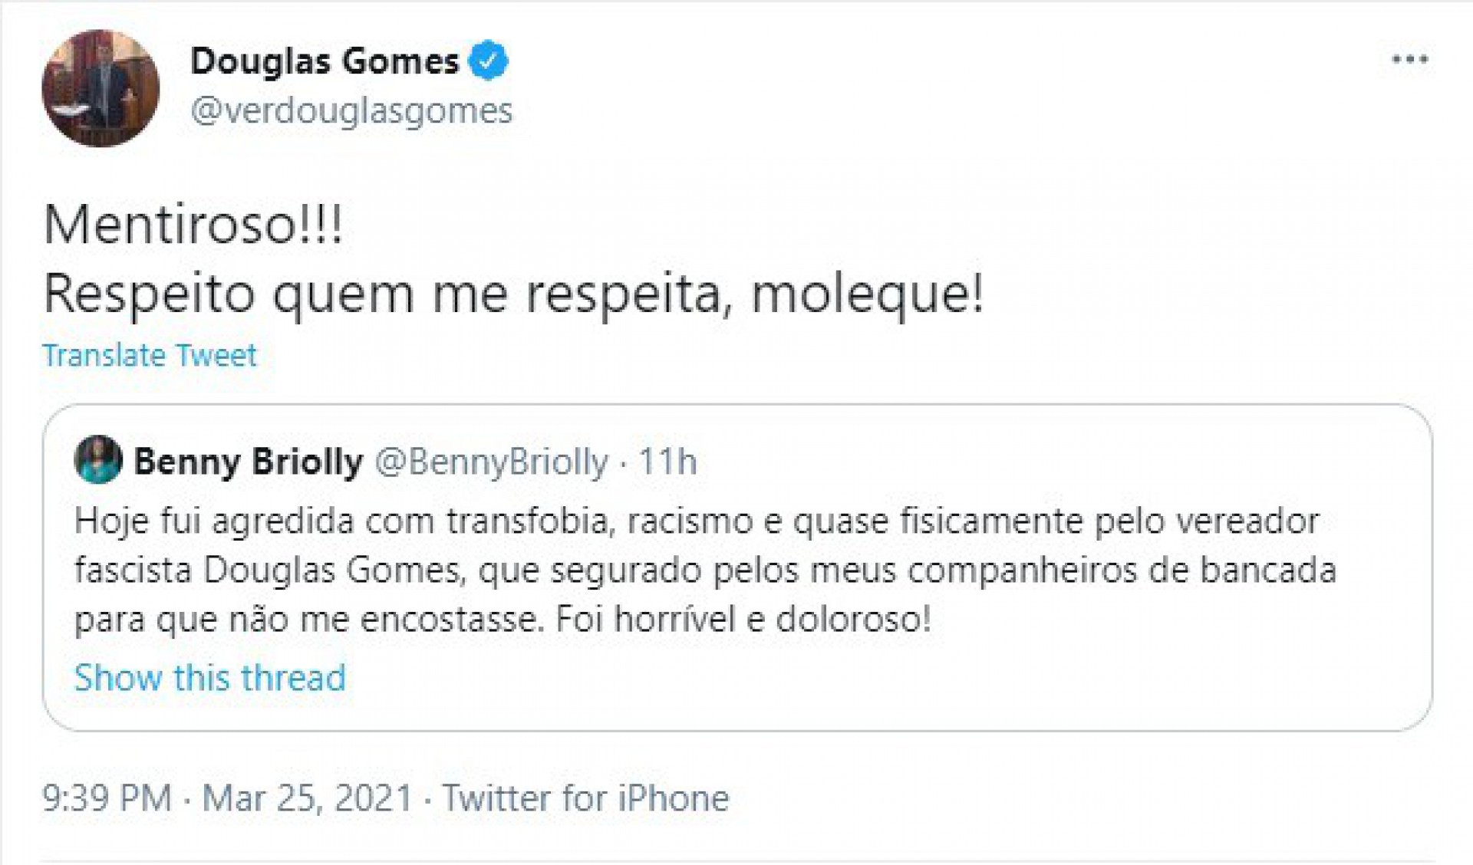
Task: Click the blue verified badge next to Douglas Gomes
Action: click(489, 60)
